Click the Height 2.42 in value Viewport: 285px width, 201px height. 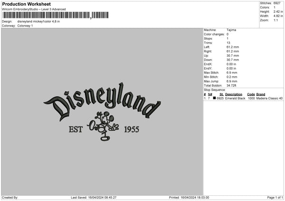[278, 11]
